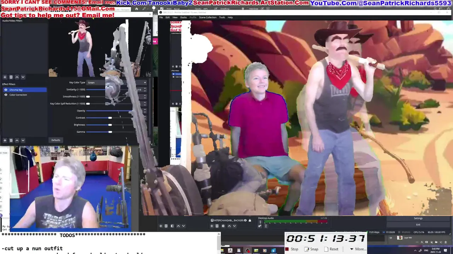Select Layer 800 thumbnail in Photoshop
Screen dimensions: 453x254
(400, 238)
